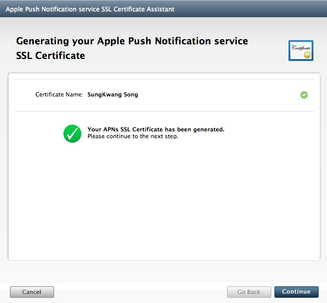Click 'Your APNs SSL Certificate has been generated.' text
This screenshot has height=303, width=327.
coord(156,129)
